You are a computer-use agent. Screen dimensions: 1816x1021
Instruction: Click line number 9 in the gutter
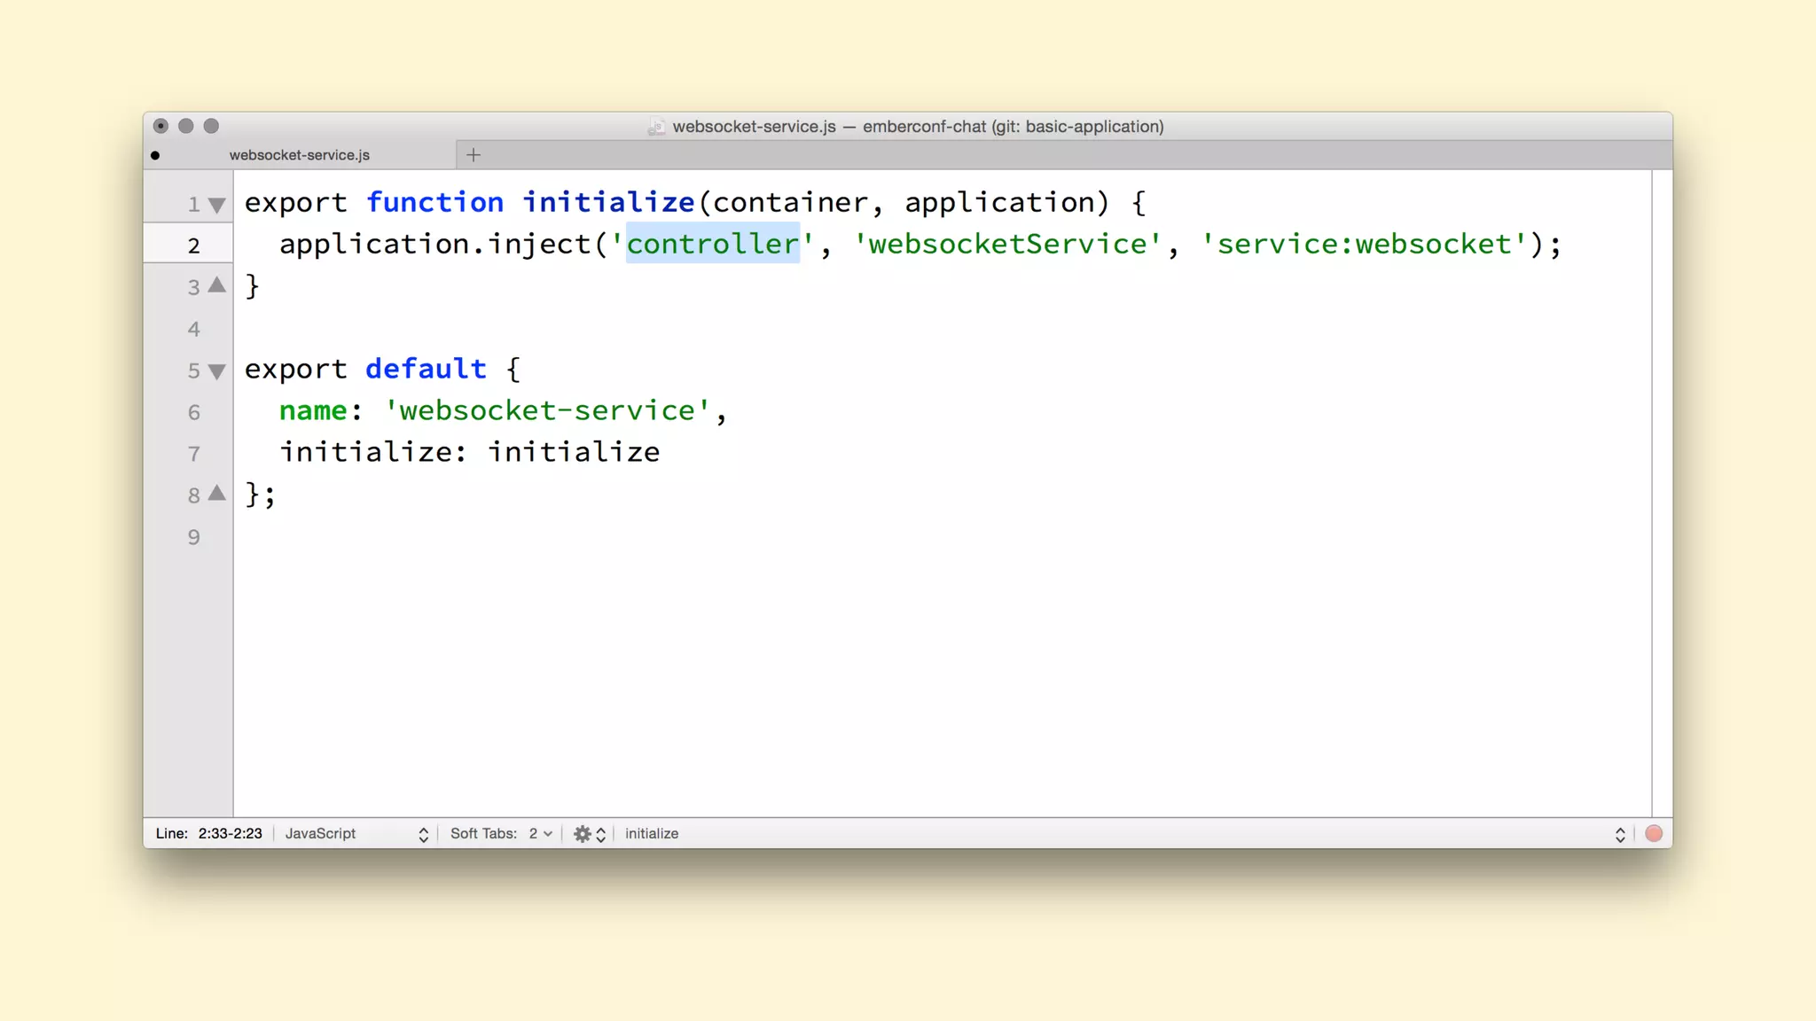tap(193, 537)
